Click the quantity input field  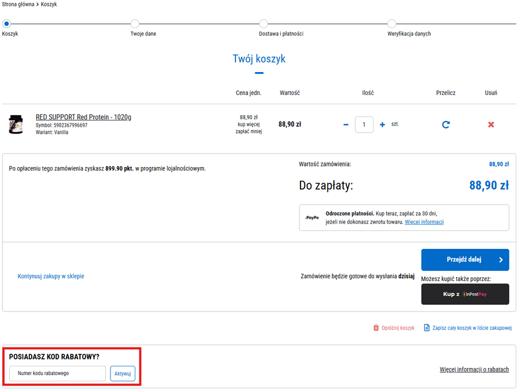(x=364, y=124)
